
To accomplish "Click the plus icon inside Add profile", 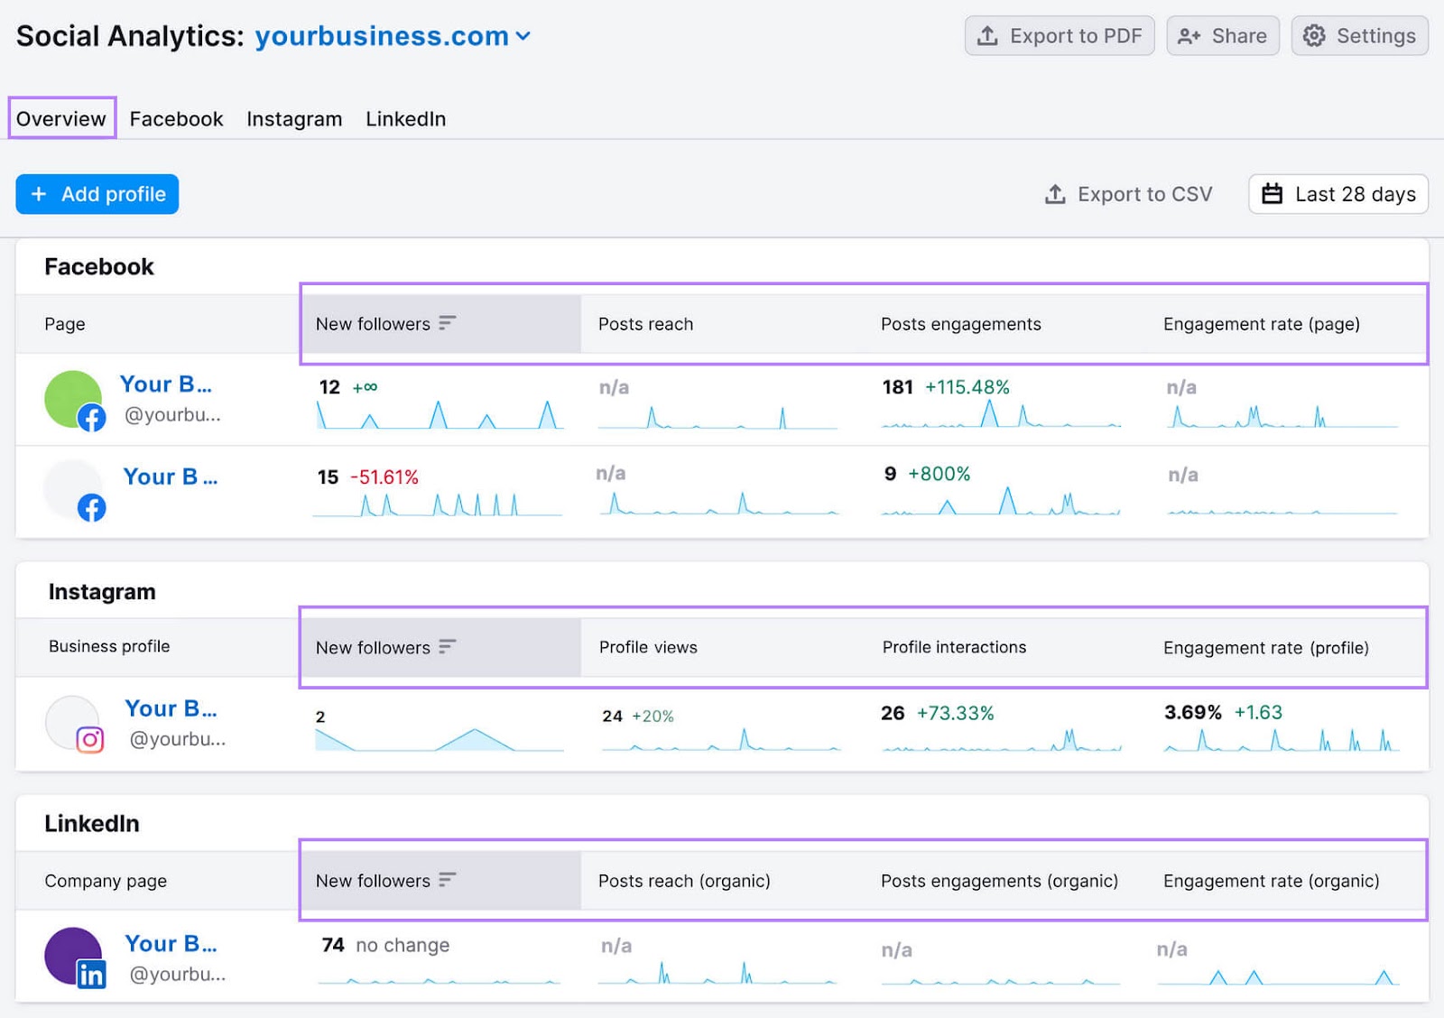I will 38,193.
